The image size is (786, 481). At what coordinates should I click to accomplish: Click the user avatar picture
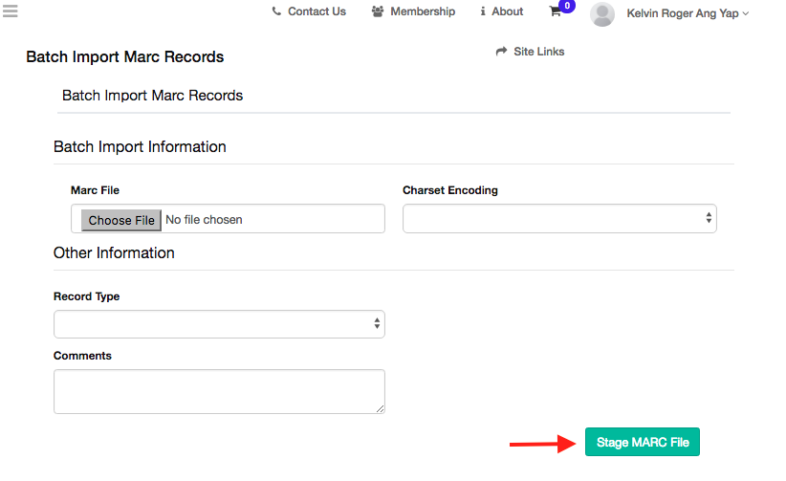pos(602,13)
